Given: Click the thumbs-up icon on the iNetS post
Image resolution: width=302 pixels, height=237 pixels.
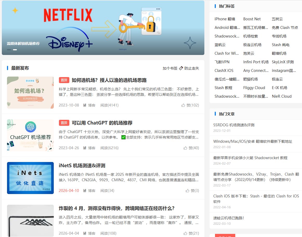Looking at the screenshot, I should click(187, 191).
